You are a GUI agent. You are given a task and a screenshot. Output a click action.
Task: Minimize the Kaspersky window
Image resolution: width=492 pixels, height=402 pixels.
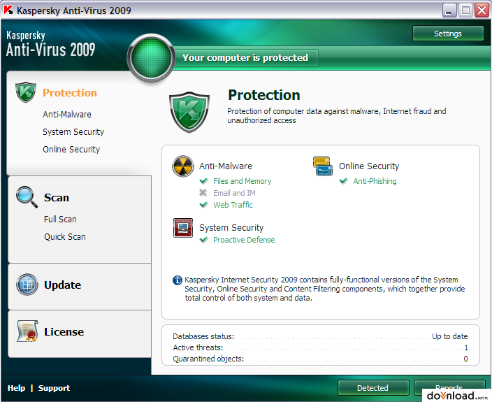coord(449,10)
